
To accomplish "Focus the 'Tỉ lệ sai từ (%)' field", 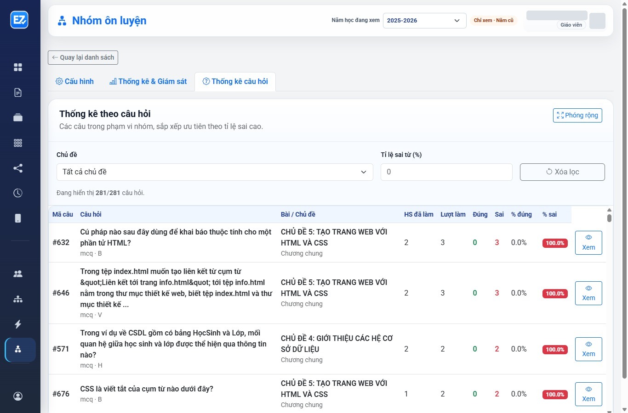I will [446, 172].
